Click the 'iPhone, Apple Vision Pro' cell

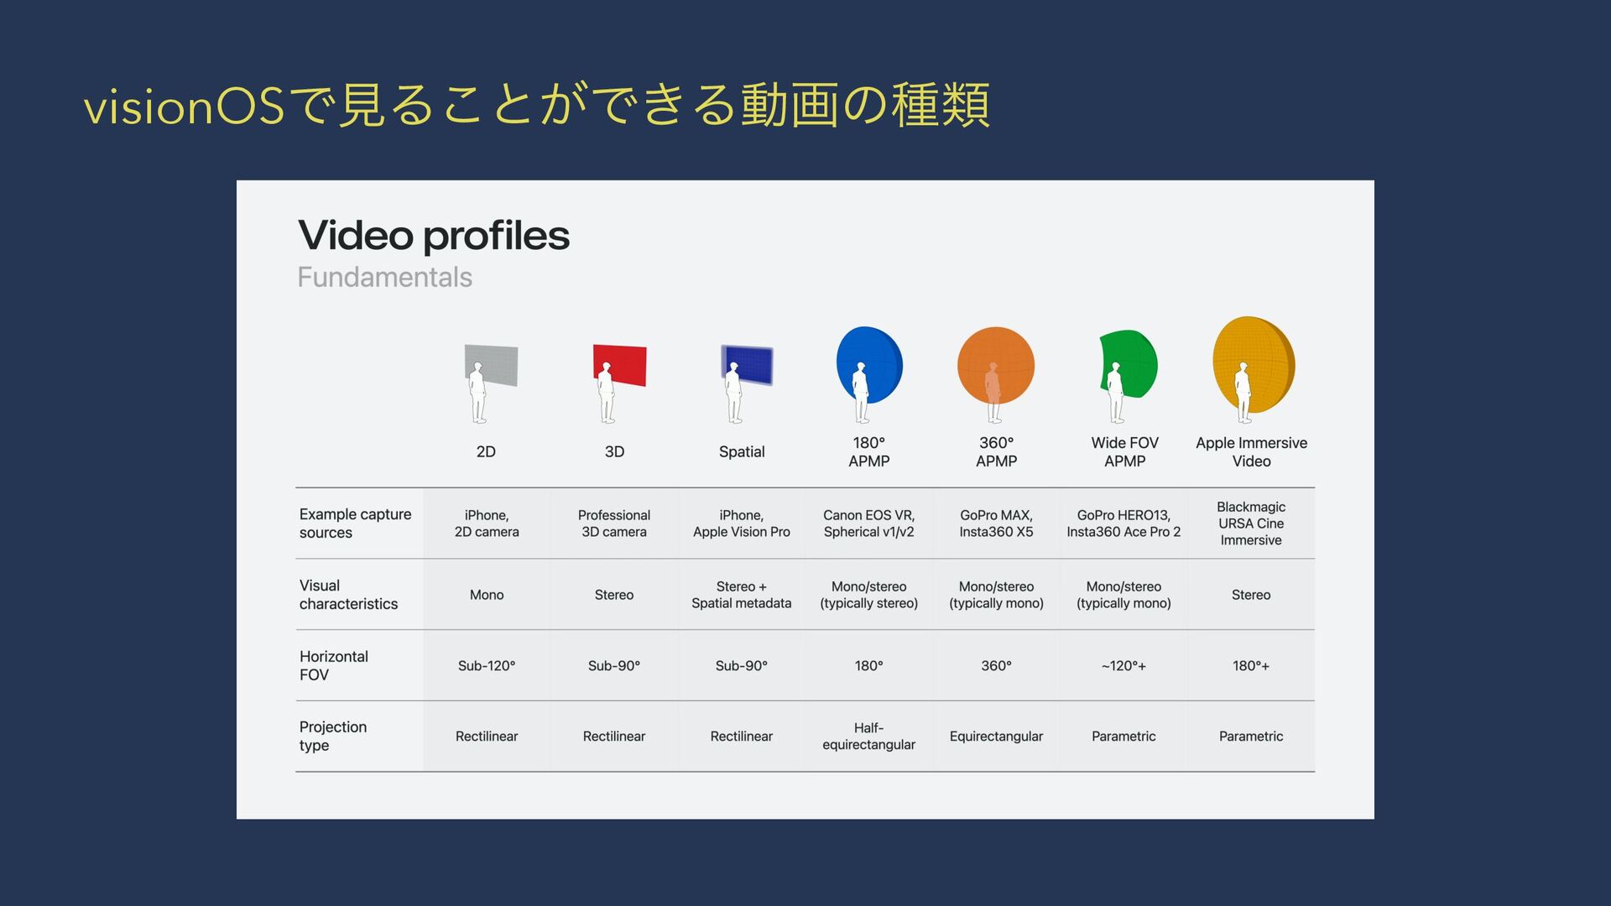pos(742,523)
